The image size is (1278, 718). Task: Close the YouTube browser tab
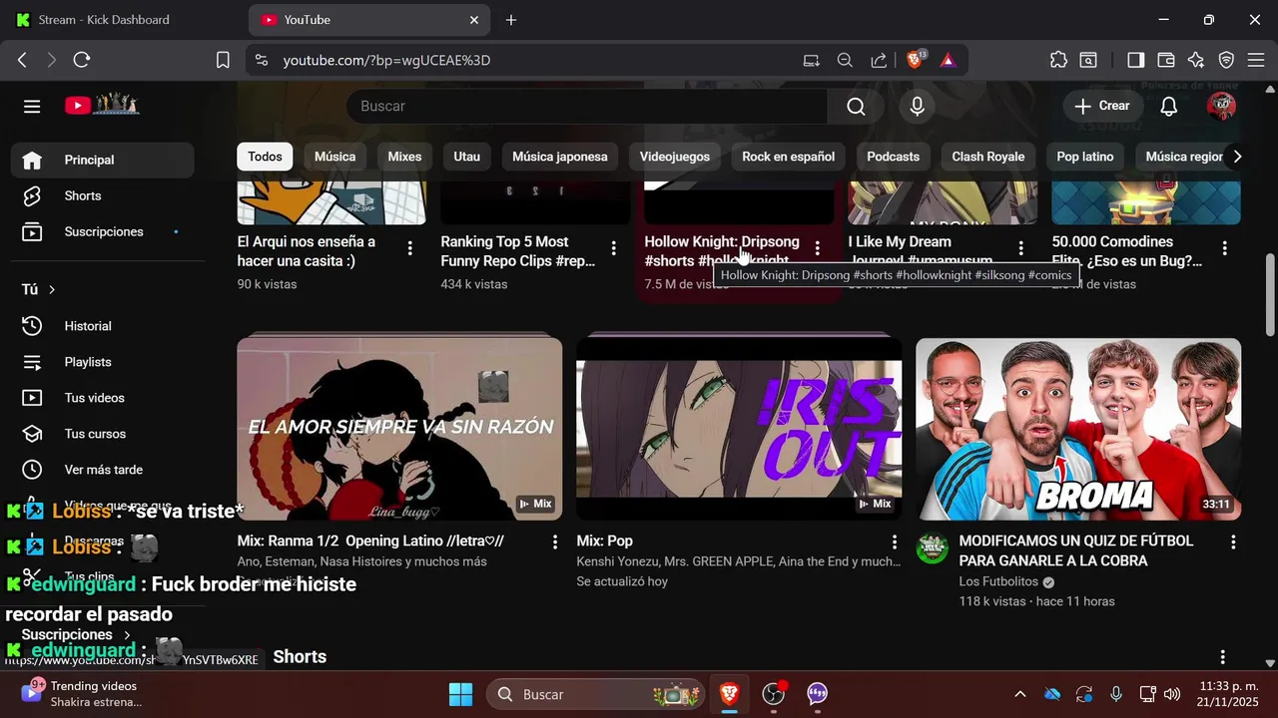tap(474, 20)
